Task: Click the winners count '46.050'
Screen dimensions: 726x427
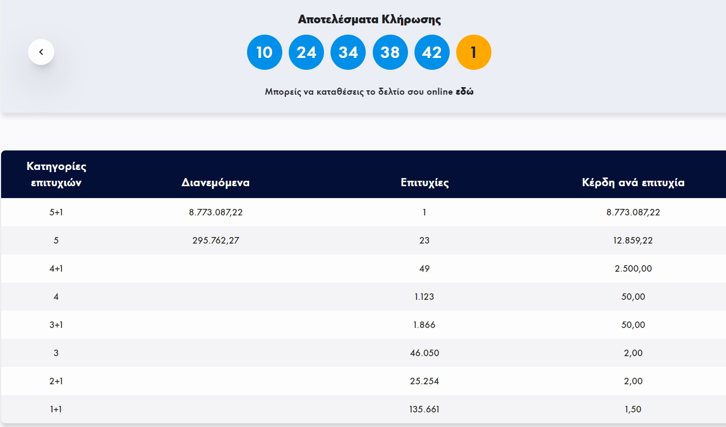Action: tap(425, 353)
